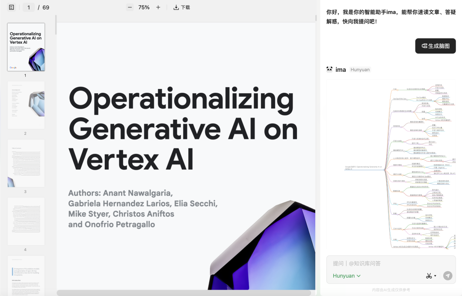Viewport: 462px width, 296px height.
Task: Open the Hunyuan model dropdown
Action: (x=346, y=275)
